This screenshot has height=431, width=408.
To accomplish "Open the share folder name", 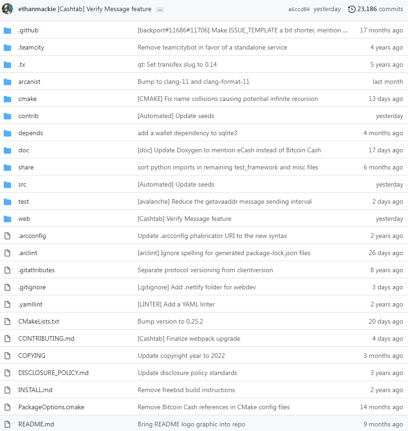I will pos(26,167).
